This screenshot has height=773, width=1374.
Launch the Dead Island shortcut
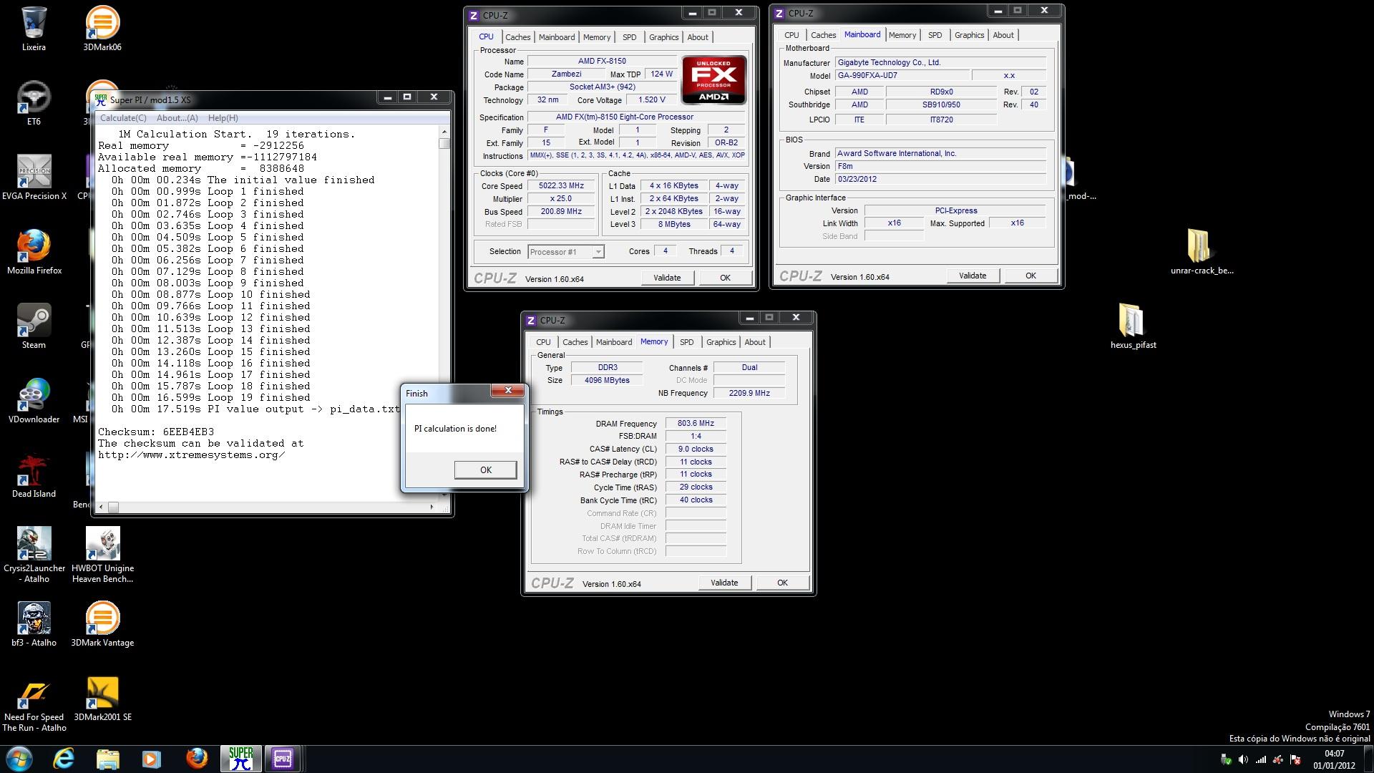tap(34, 475)
